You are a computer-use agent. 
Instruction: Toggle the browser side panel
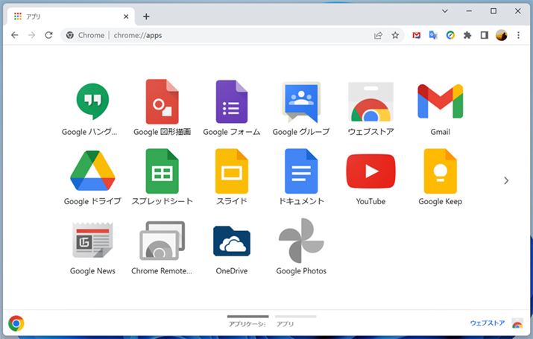pos(485,35)
